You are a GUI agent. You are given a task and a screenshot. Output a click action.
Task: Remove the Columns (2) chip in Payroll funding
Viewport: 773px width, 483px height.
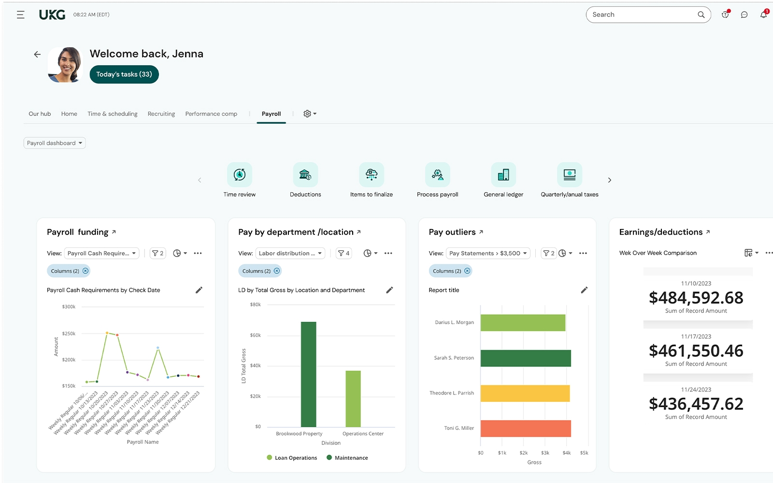pyautogui.click(x=86, y=271)
